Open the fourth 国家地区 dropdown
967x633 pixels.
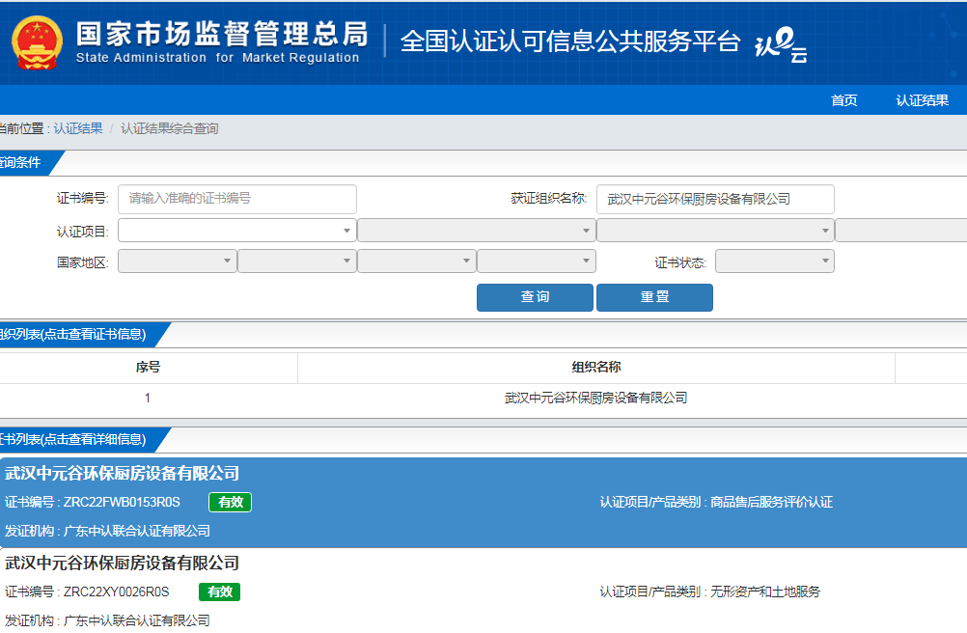(x=537, y=261)
